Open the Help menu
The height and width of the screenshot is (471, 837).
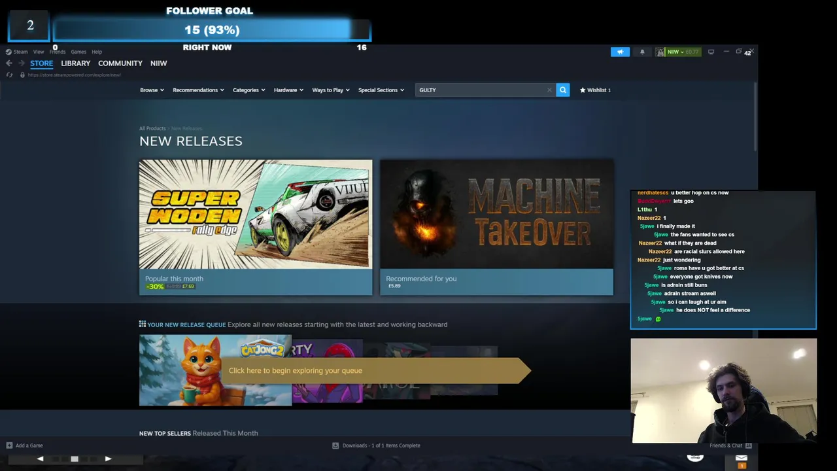click(x=97, y=52)
